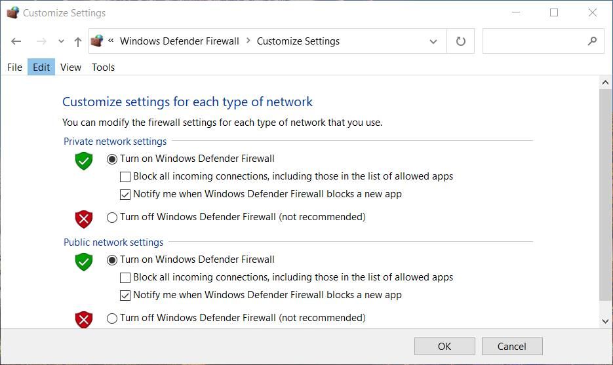Click the Forward navigation arrow
The height and width of the screenshot is (365, 613).
[41, 41]
